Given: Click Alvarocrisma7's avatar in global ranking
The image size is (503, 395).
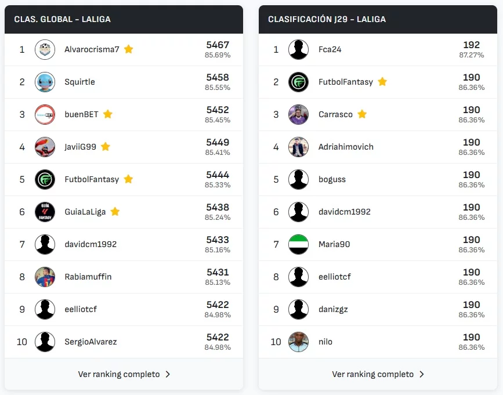Looking at the screenshot, I should (x=45, y=49).
